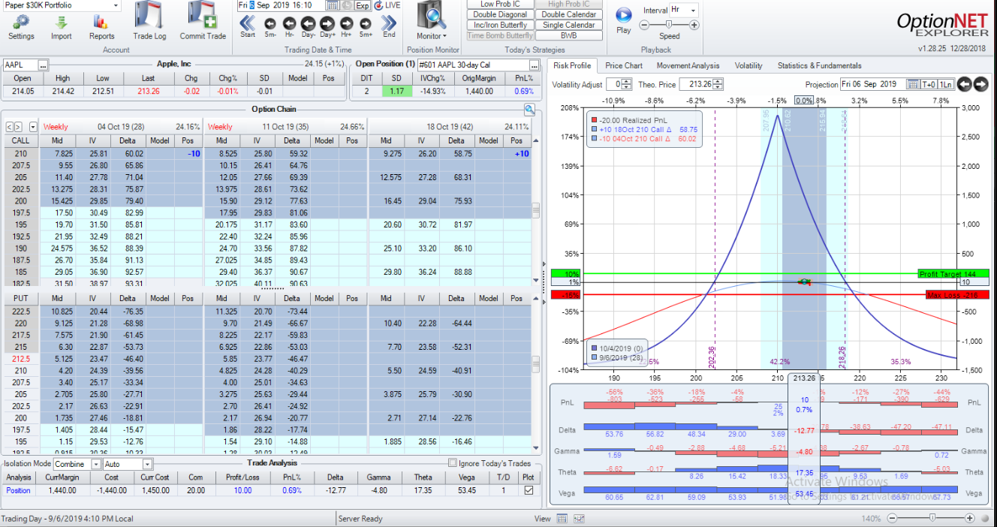Step forward 5 minutes (5m+)
The image size is (997, 527).
(366, 24)
